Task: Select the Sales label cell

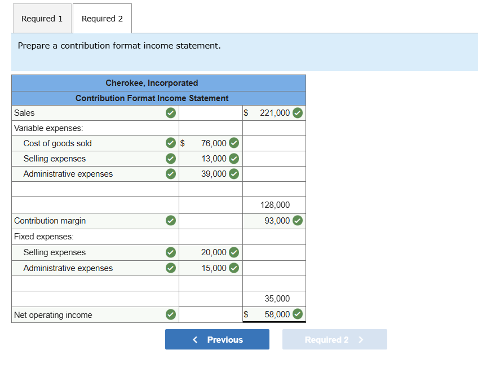Action: (85, 113)
